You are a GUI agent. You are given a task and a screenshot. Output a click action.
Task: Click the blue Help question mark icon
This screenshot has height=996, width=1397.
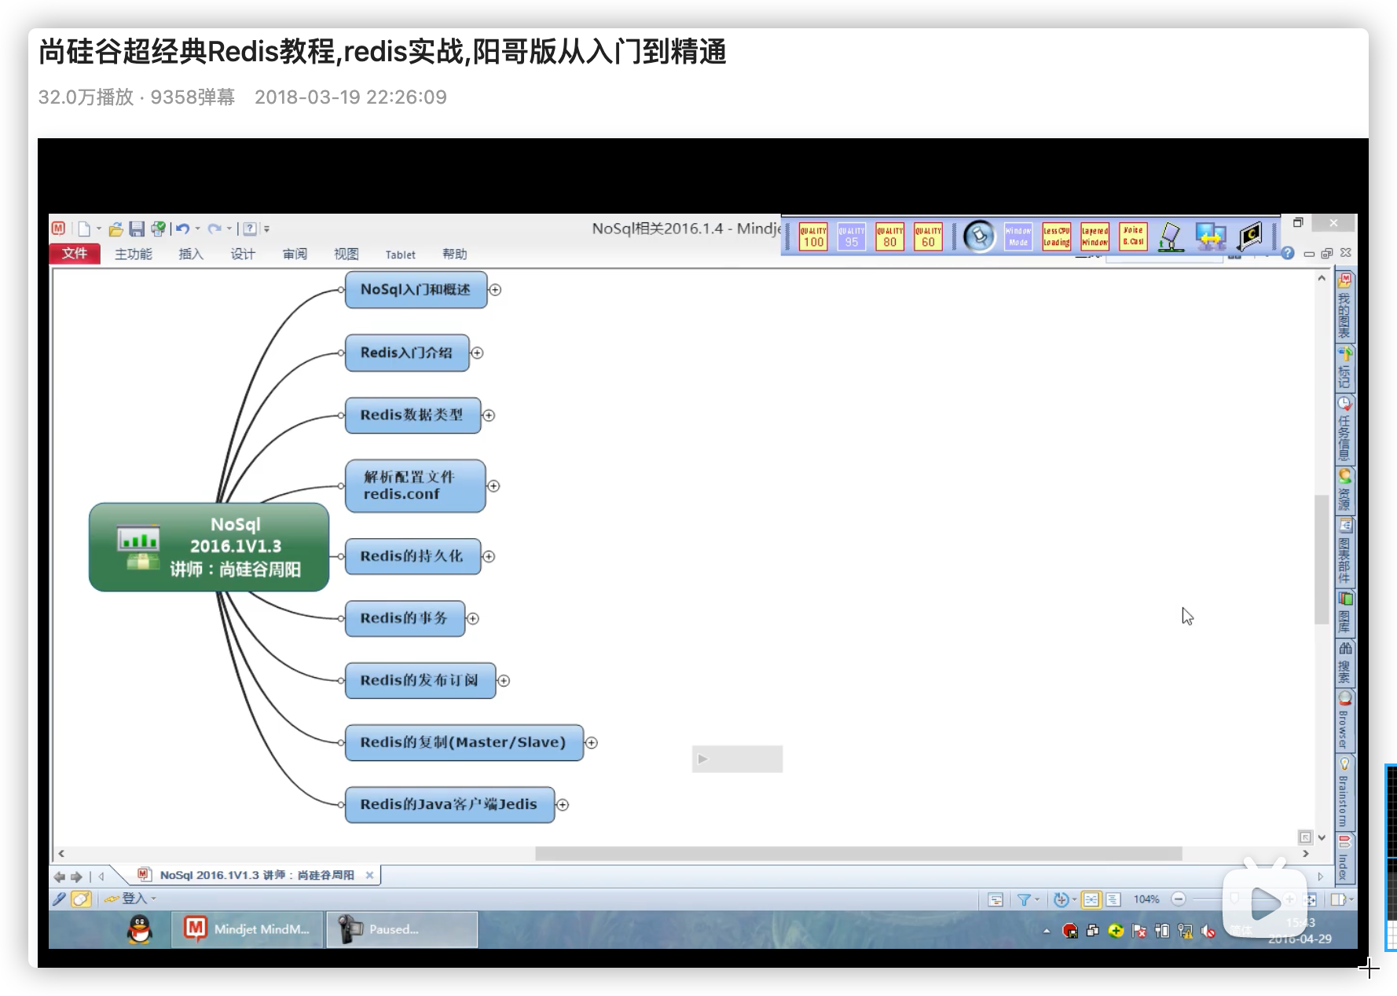[1287, 253]
